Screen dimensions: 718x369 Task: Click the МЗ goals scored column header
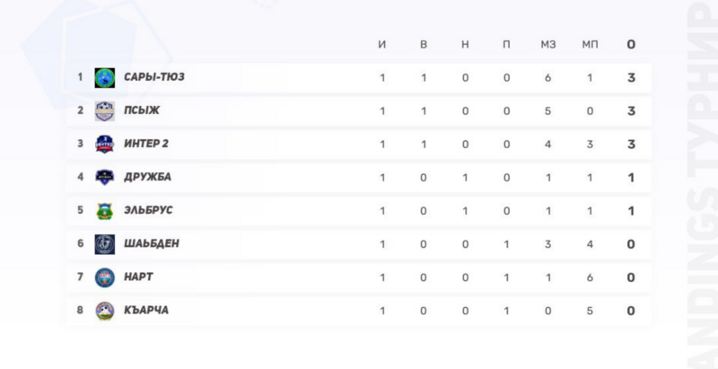(x=548, y=44)
